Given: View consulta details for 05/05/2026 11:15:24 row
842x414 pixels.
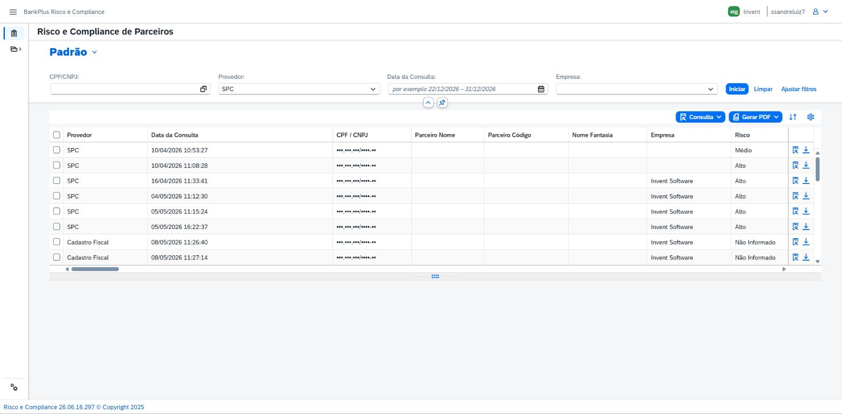Looking at the screenshot, I should point(796,211).
